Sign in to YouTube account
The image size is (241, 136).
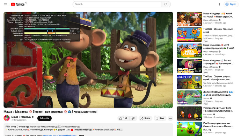[231, 4]
